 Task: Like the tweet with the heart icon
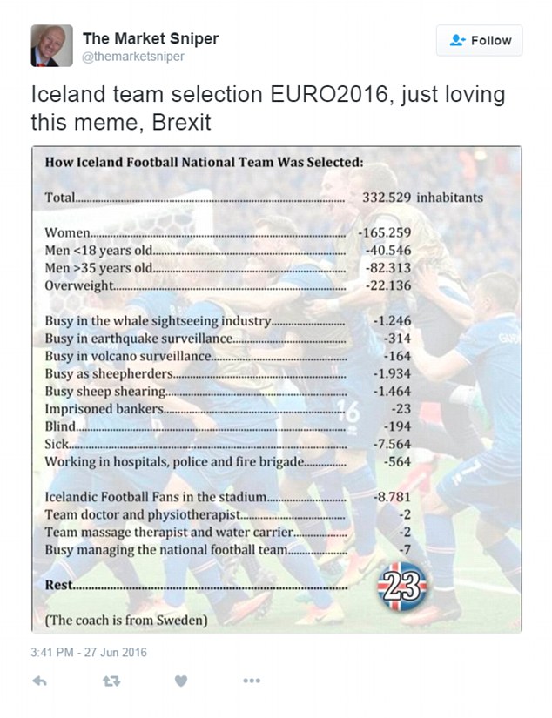click(180, 681)
